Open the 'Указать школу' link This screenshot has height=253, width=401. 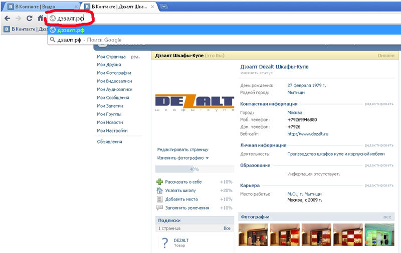tap(180, 190)
